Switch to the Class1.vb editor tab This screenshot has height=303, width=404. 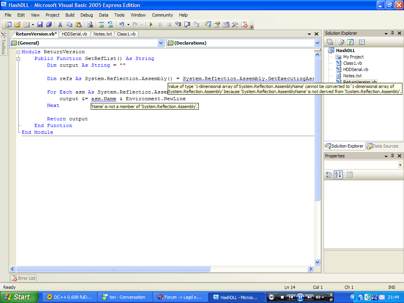point(126,34)
